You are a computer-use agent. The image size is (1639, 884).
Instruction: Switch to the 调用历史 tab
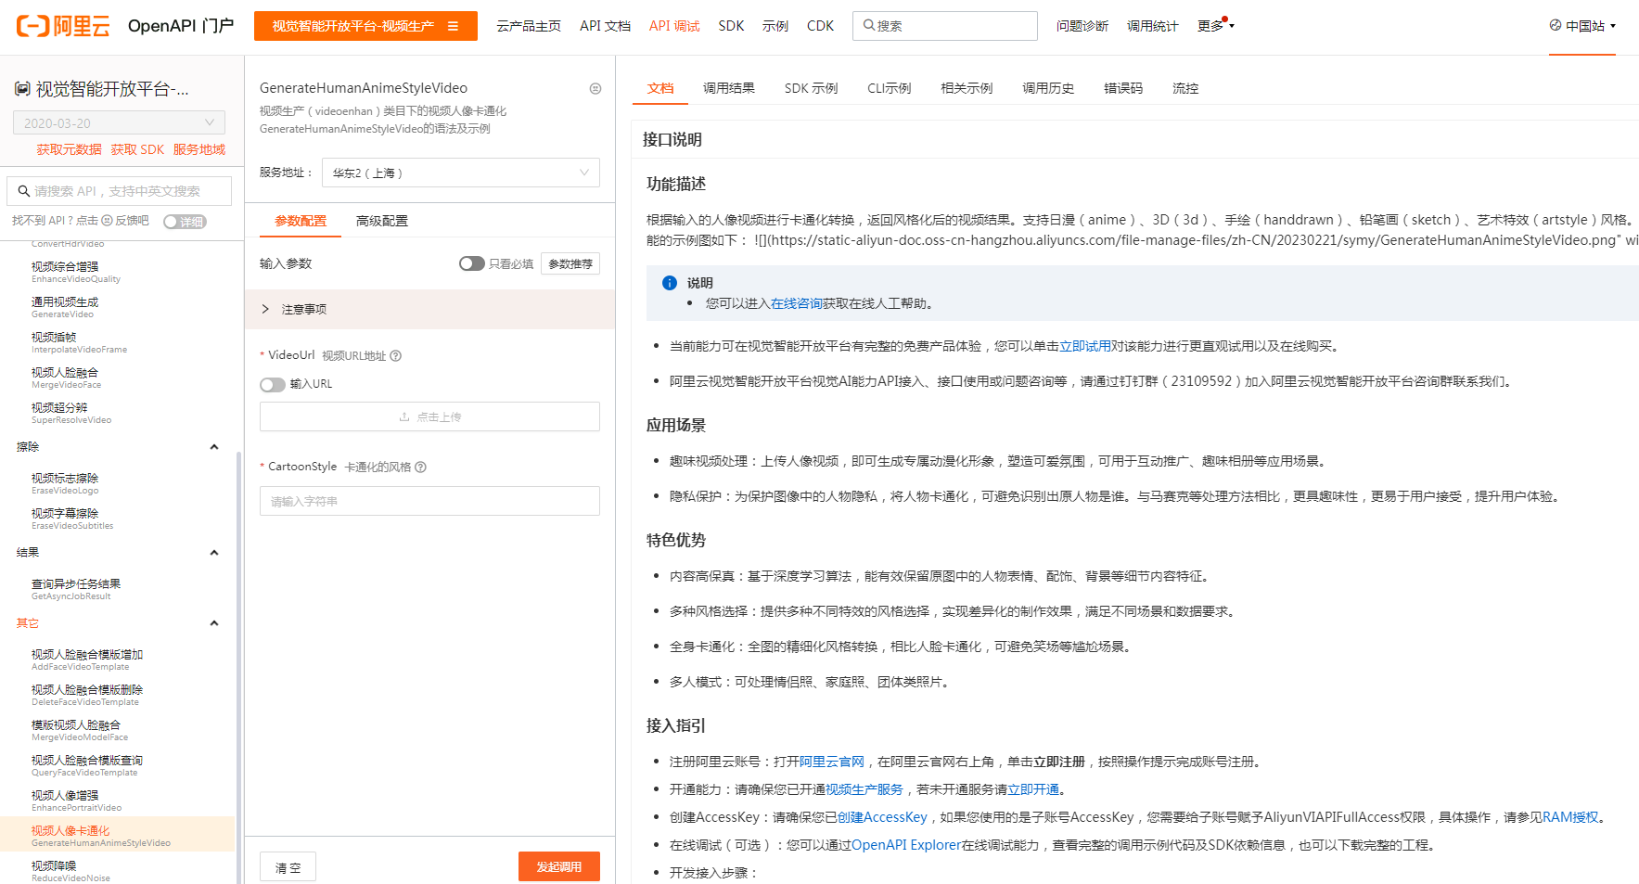(x=1048, y=88)
